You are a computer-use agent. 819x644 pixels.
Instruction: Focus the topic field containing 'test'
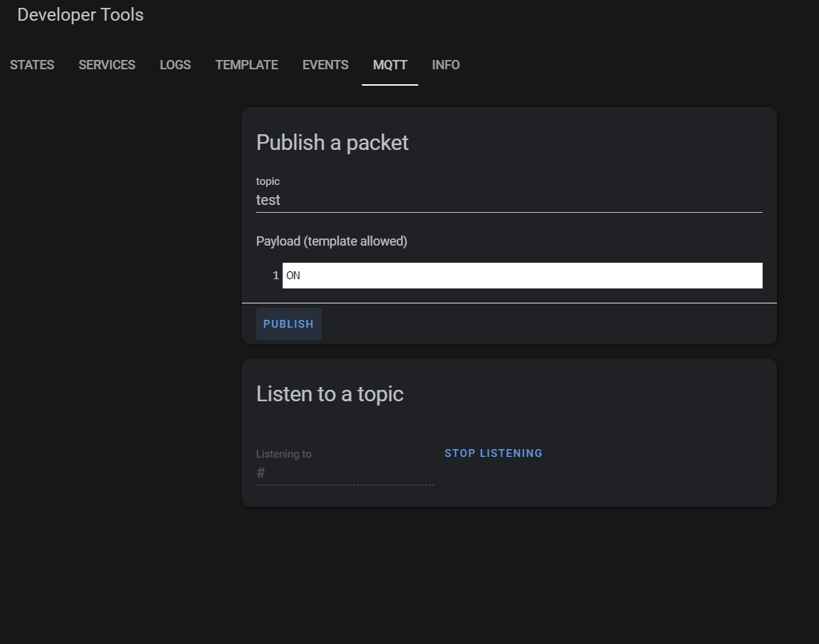pyautogui.click(x=509, y=201)
